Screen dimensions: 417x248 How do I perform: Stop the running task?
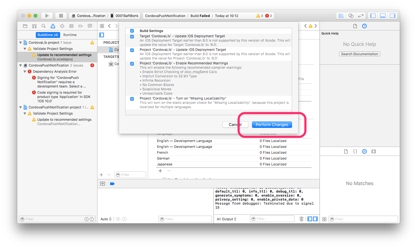pos(61,16)
